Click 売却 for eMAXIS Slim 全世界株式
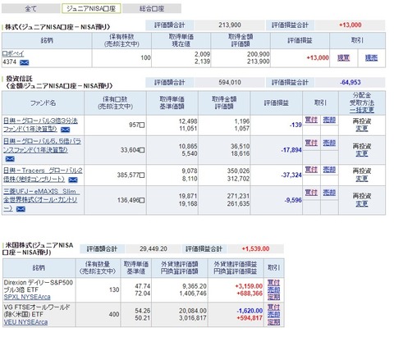 tap(329, 193)
